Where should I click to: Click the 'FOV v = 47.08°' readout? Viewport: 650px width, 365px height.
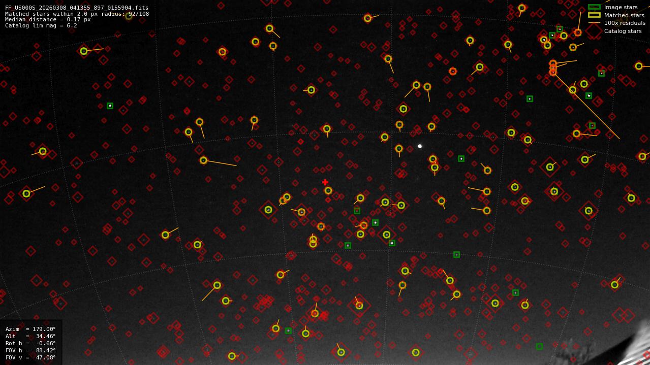pos(30,357)
